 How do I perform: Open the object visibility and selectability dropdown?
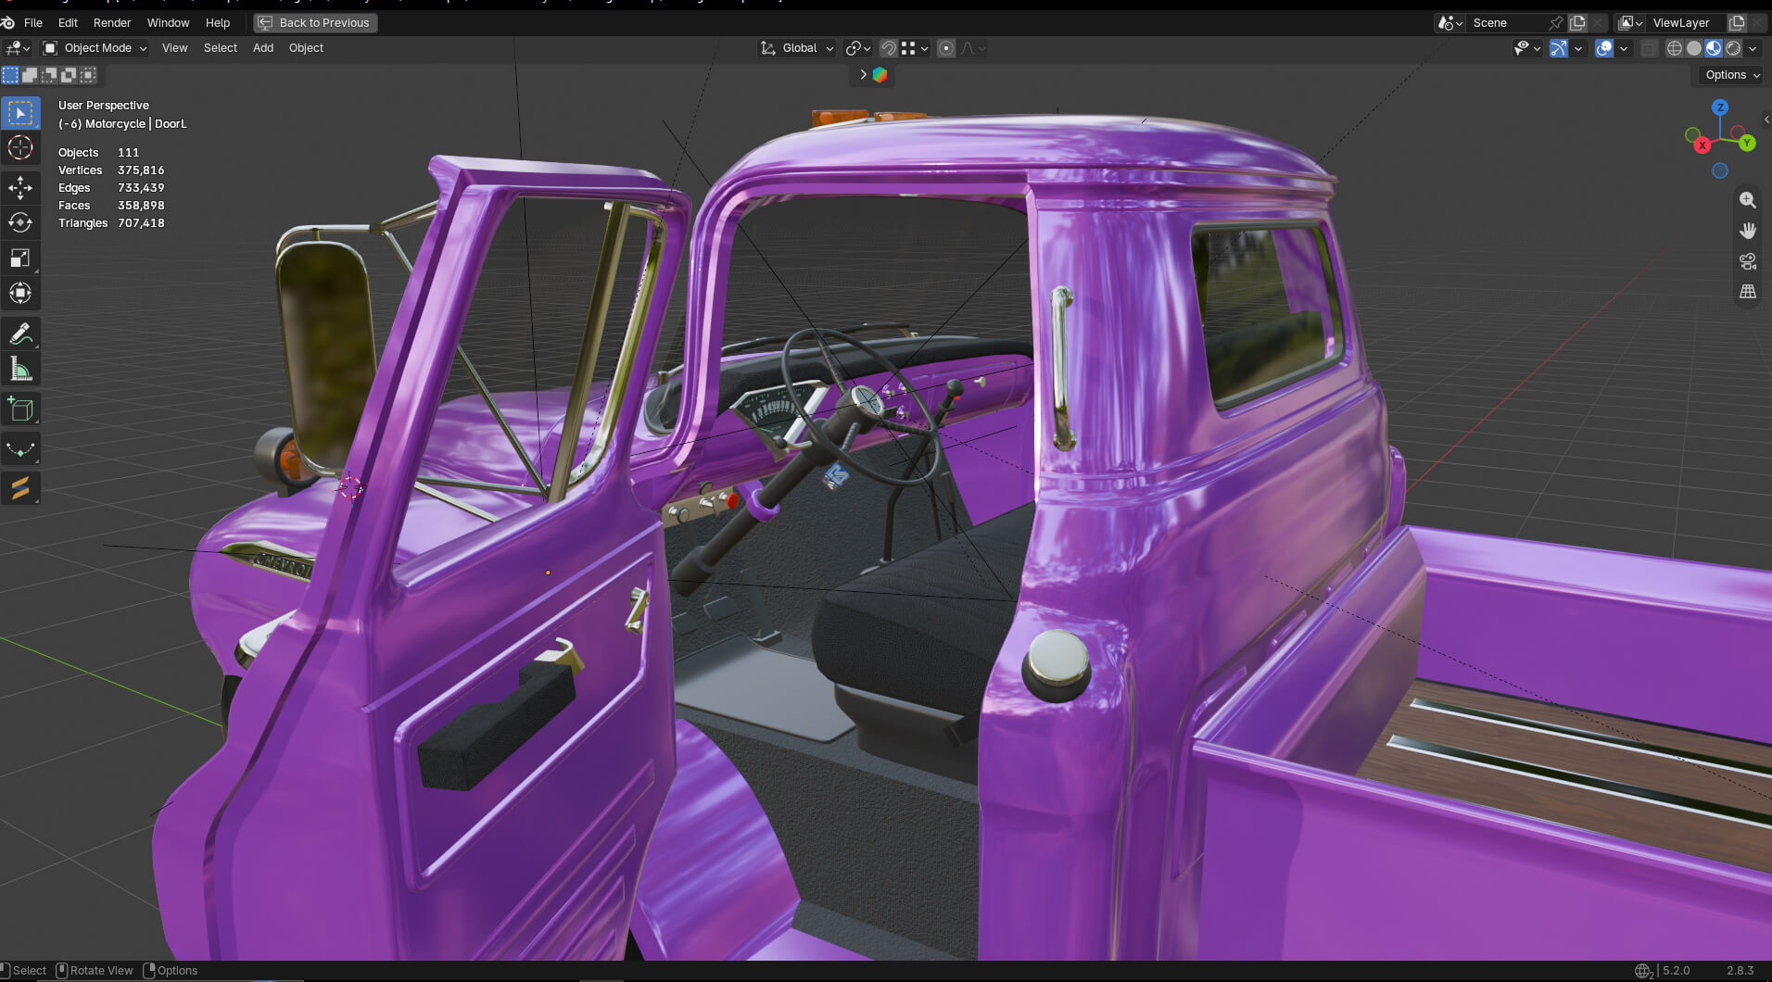(1527, 48)
